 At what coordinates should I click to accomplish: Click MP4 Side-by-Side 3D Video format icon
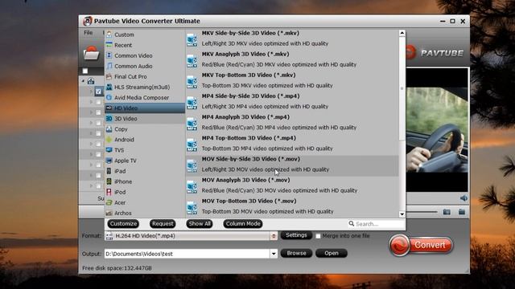192,104
